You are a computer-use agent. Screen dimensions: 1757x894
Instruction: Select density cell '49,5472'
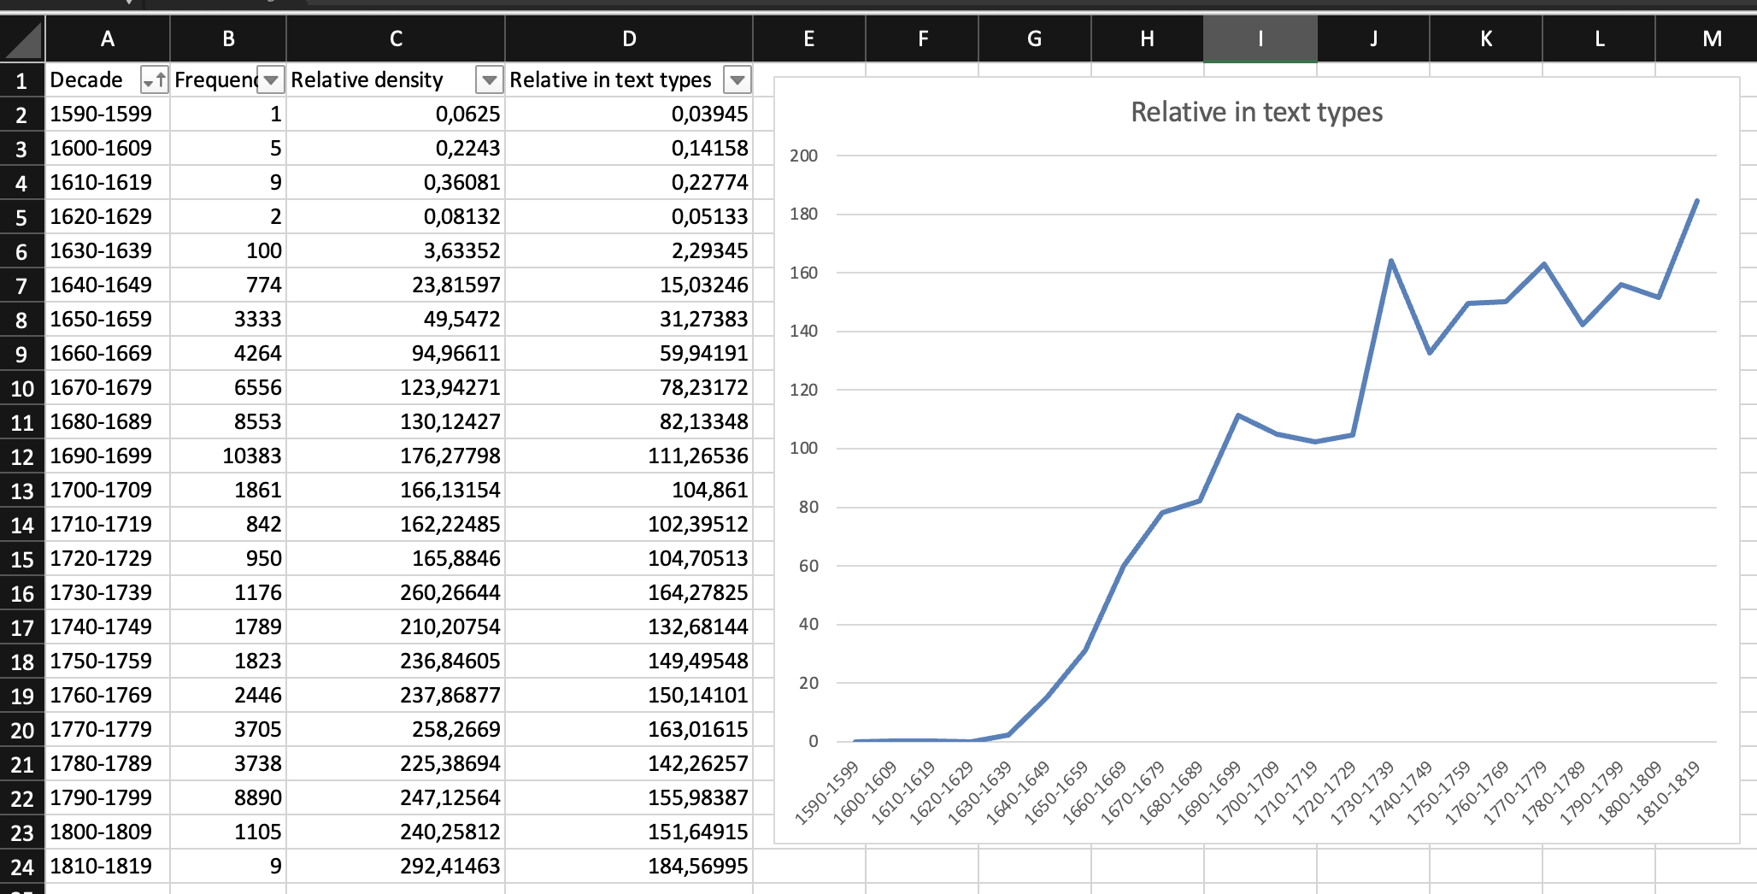click(396, 320)
